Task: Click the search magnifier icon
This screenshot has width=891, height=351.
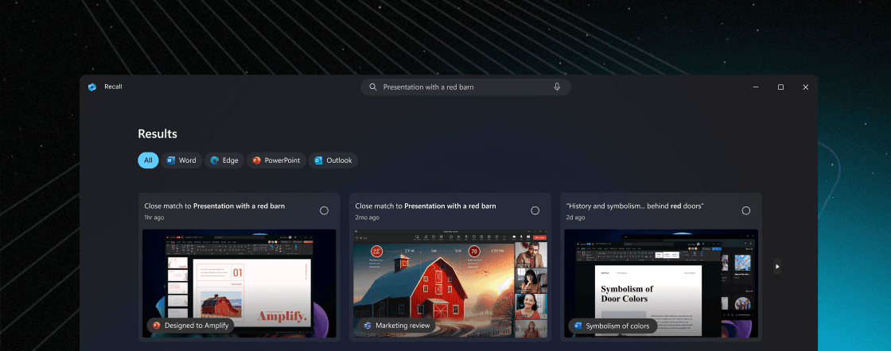Action: 373,87
